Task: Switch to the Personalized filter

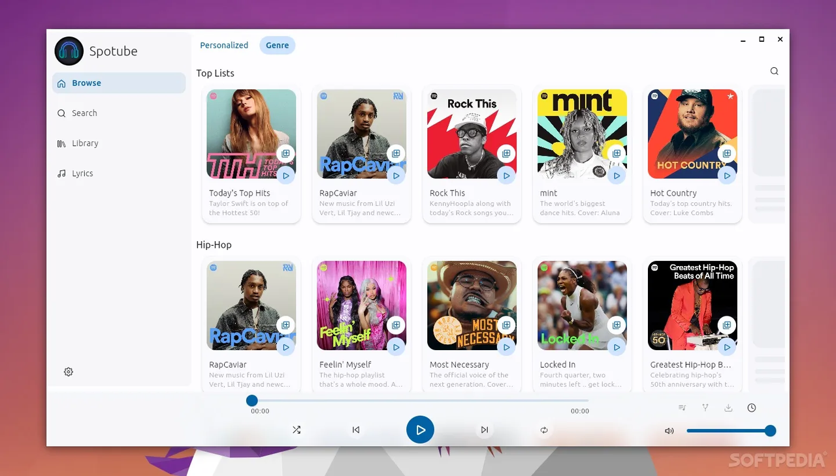Action: [x=224, y=45]
